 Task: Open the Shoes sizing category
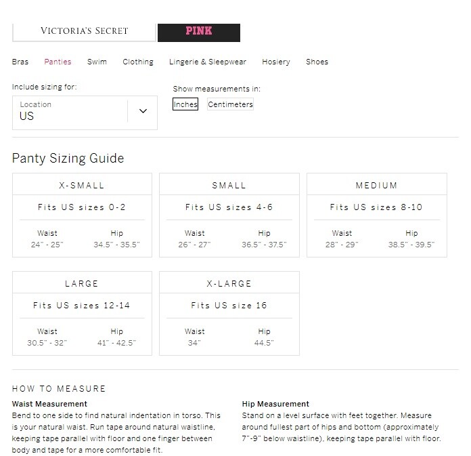tap(317, 62)
